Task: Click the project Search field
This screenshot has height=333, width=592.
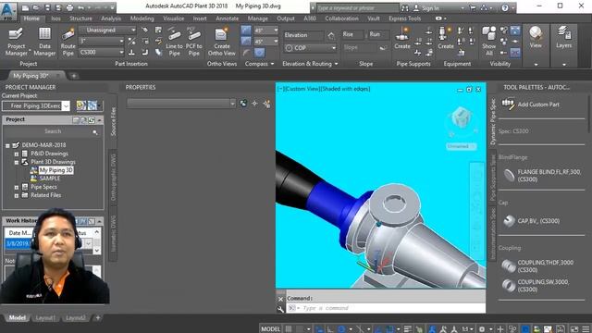Action: coord(53,131)
